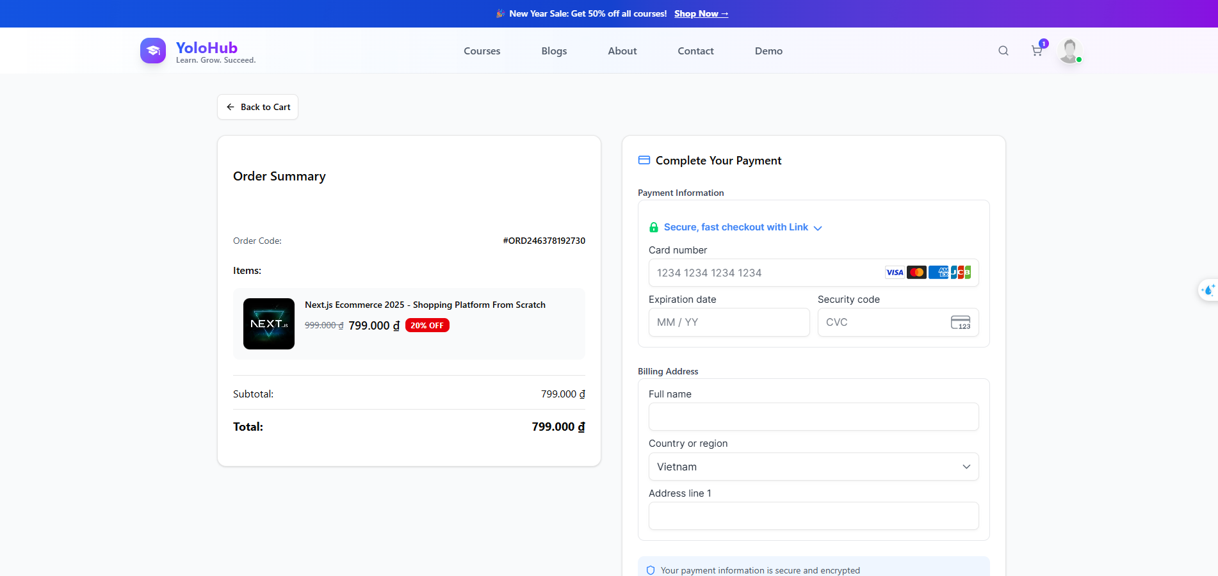Go to the Blogs page

(x=554, y=51)
